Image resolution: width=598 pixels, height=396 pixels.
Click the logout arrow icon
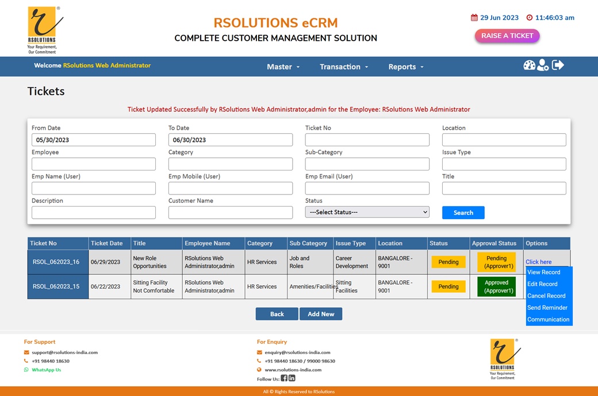558,65
